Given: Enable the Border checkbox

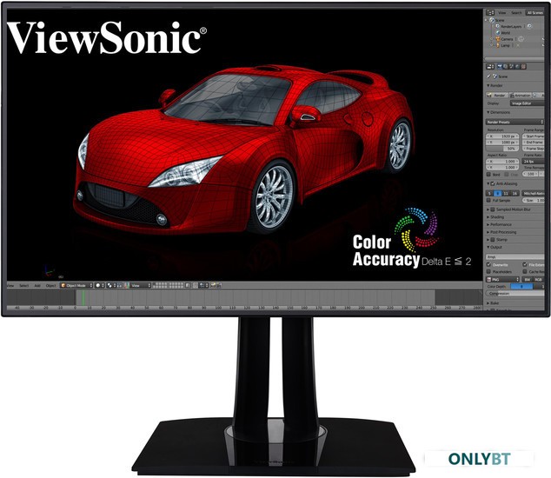Looking at the screenshot, I should pos(488,175).
